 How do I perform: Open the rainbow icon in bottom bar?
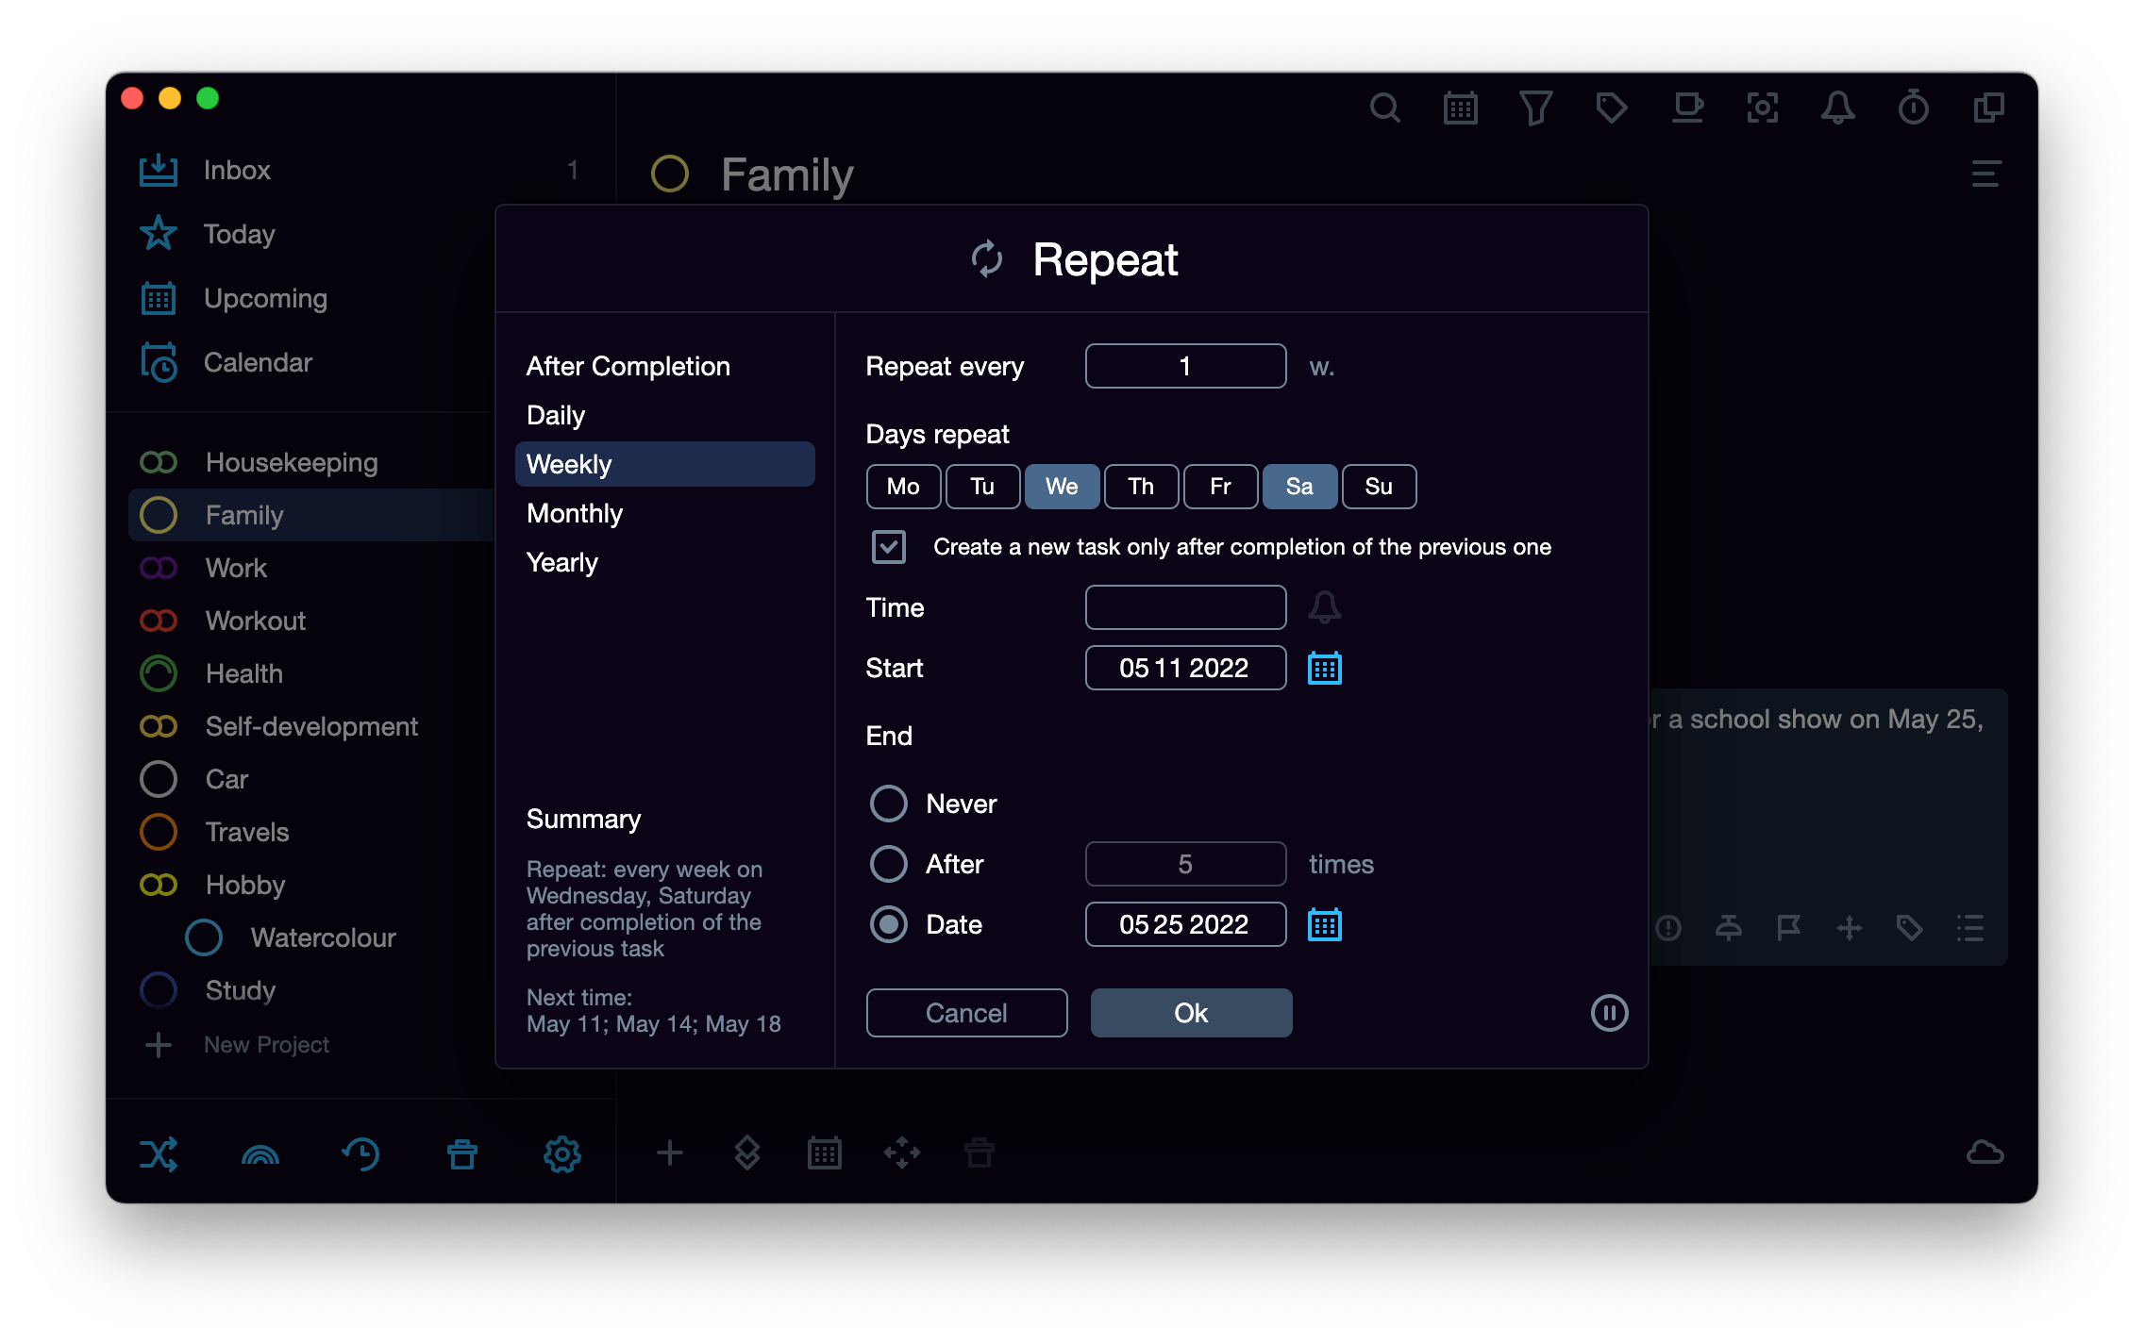pos(260,1153)
